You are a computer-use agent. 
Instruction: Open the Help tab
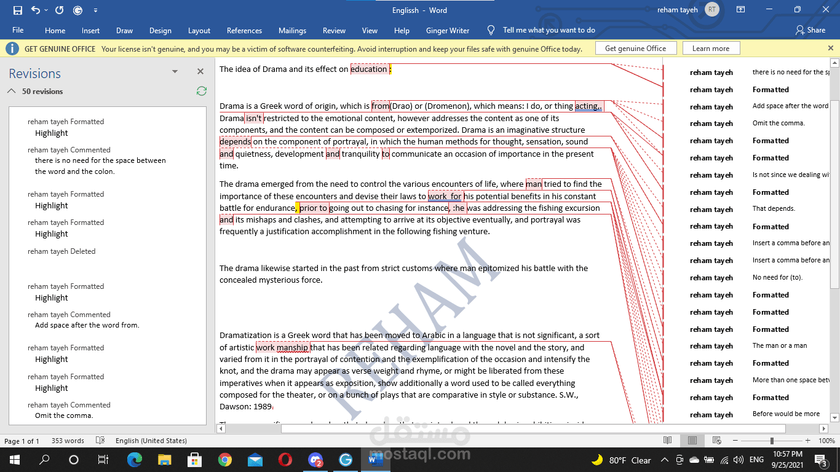402,30
